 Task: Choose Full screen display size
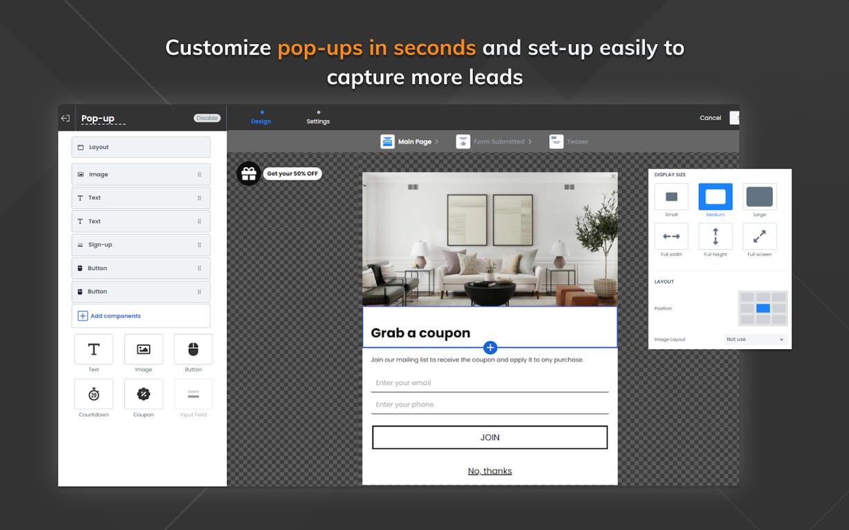(759, 236)
